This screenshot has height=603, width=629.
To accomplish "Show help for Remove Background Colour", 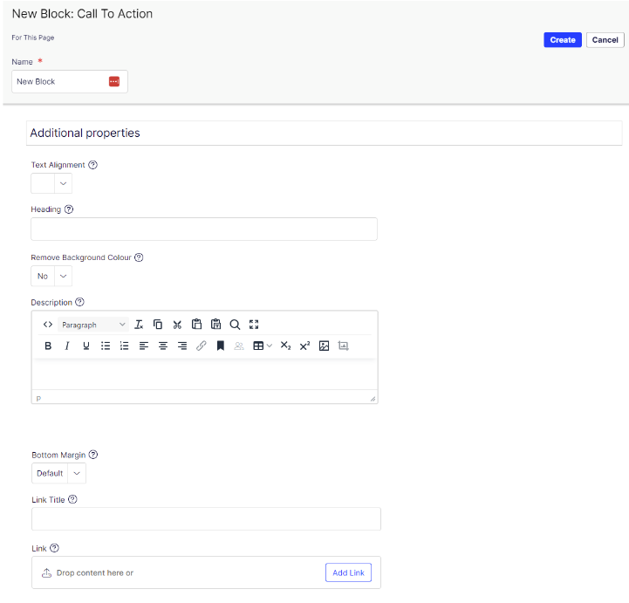I will pyautogui.click(x=139, y=257).
